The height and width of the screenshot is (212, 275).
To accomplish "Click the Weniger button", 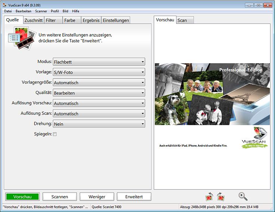I will tap(97, 197).
